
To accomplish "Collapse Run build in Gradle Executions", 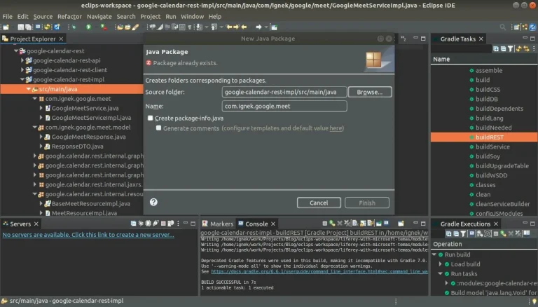I will [x=434, y=254].
